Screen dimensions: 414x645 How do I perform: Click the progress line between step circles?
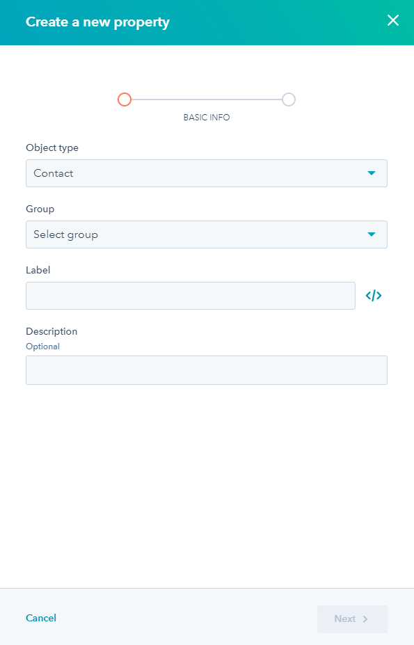[x=207, y=99]
